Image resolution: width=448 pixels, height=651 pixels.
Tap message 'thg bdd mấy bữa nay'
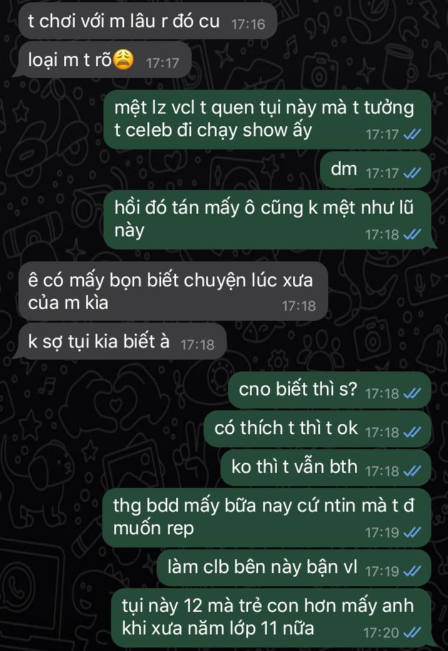pos(267,517)
